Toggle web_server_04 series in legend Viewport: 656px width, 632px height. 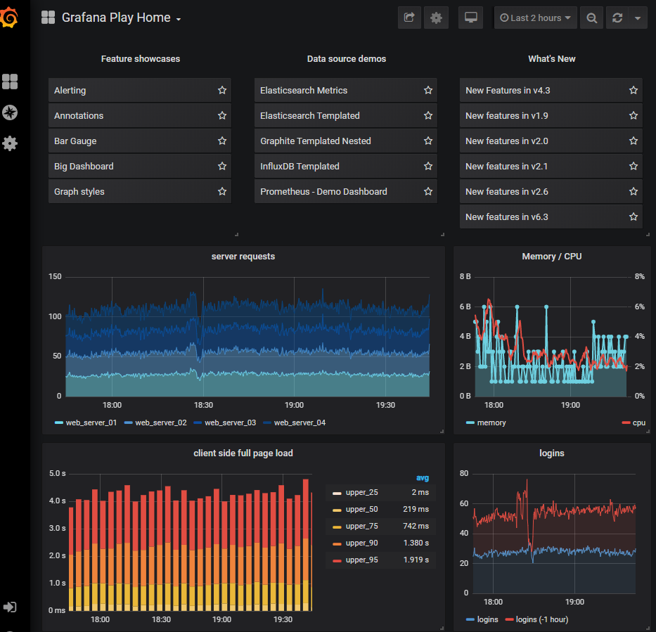pos(300,423)
